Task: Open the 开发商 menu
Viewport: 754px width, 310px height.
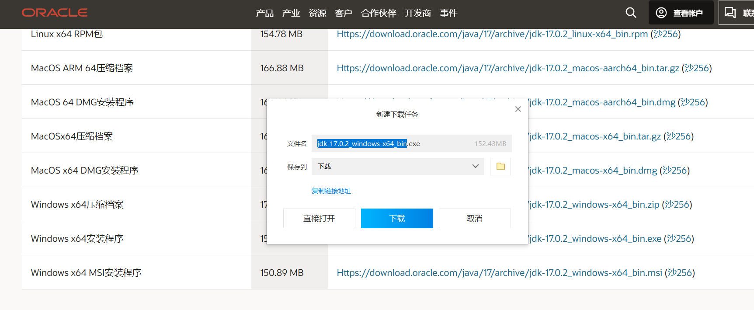Action: click(x=418, y=13)
